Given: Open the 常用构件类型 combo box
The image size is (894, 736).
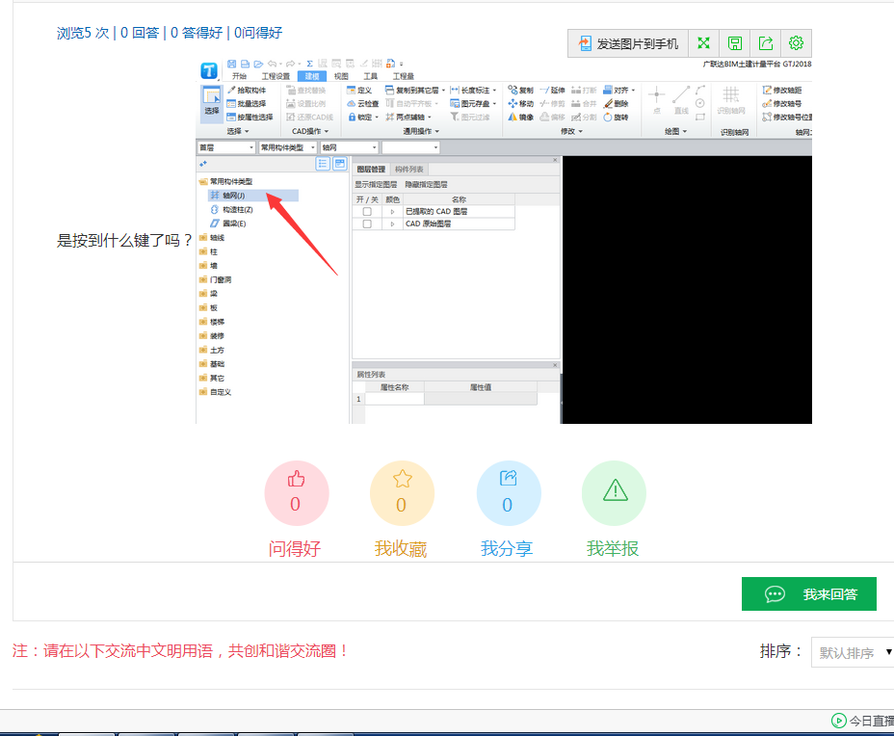Looking at the screenshot, I should click(x=287, y=147).
